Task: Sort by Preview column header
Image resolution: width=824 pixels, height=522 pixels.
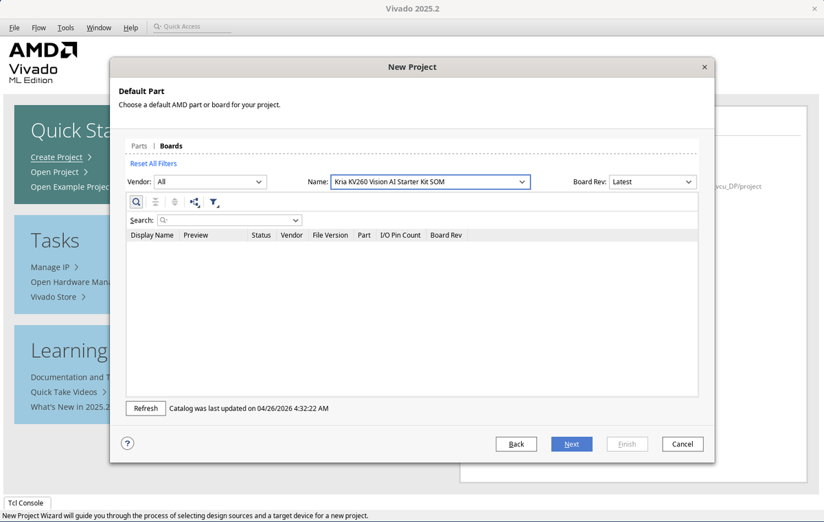Action: pyautogui.click(x=214, y=235)
